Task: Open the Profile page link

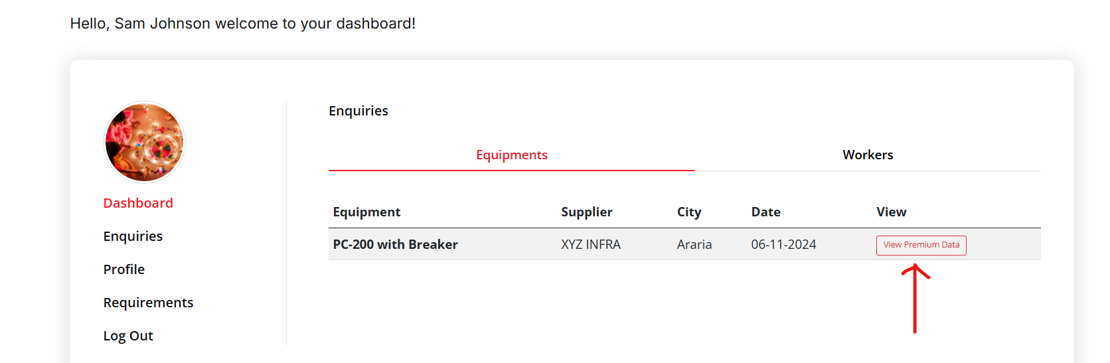Action: pos(124,269)
